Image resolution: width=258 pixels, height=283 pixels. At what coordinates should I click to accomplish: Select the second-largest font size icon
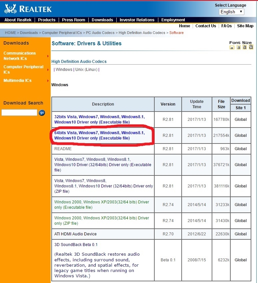(244, 47)
